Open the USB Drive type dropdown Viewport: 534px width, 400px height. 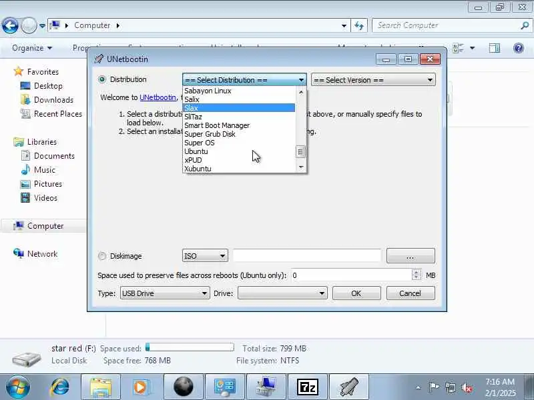click(165, 293)
